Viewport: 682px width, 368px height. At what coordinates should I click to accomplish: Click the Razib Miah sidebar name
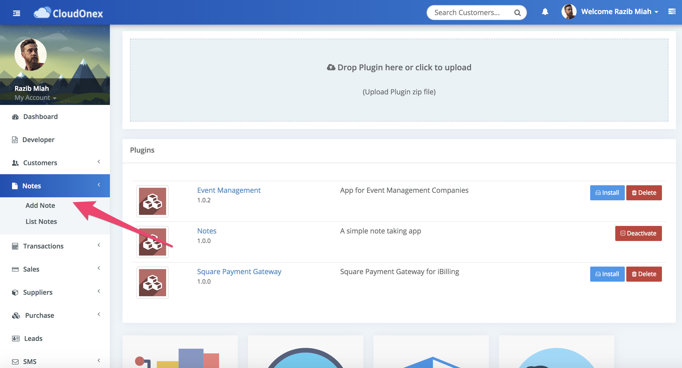point(32,89)
